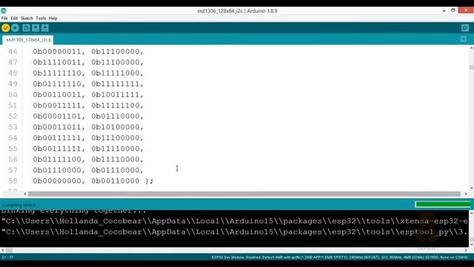Click the editor scroll-left arrow

25,194
